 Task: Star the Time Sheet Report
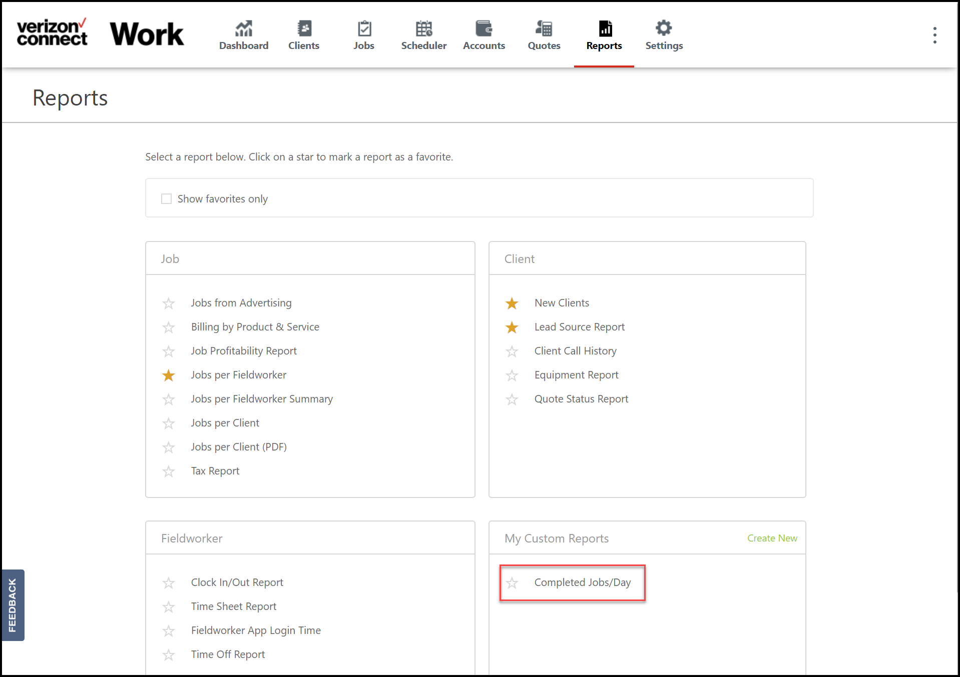[169, 607]
